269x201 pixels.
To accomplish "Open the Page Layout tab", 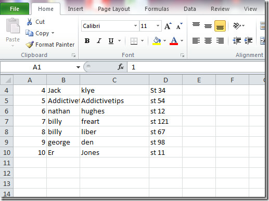I will click(x=114, y=9).
